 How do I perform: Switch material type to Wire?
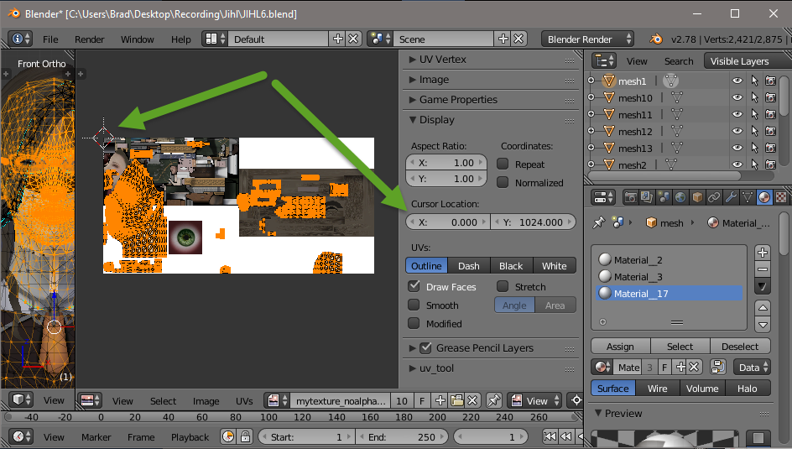point(657,389)
